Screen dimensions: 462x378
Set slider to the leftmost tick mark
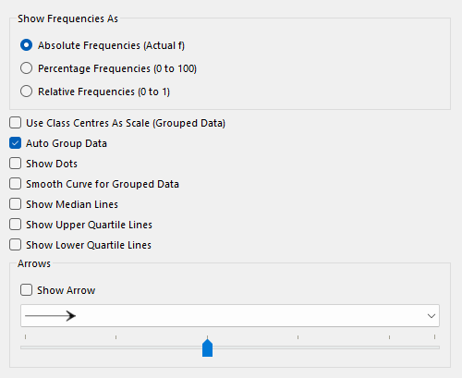25,337
